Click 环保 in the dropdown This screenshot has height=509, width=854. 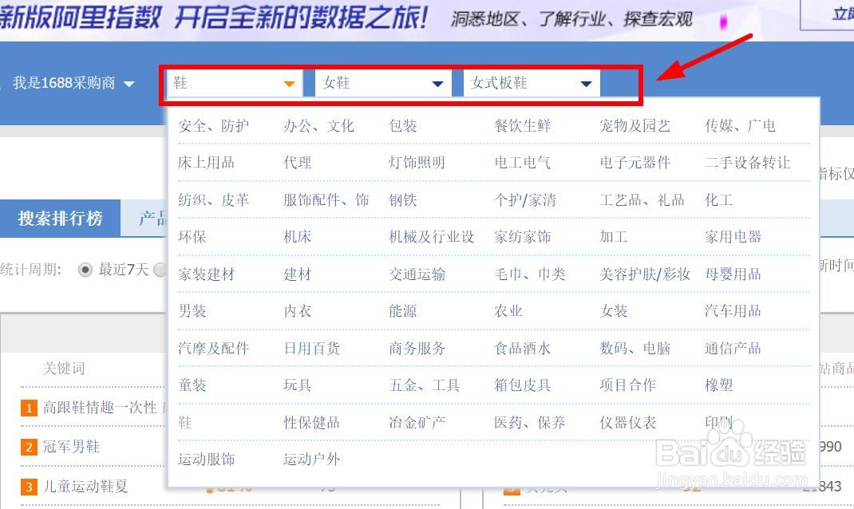[x=192, y=237]
